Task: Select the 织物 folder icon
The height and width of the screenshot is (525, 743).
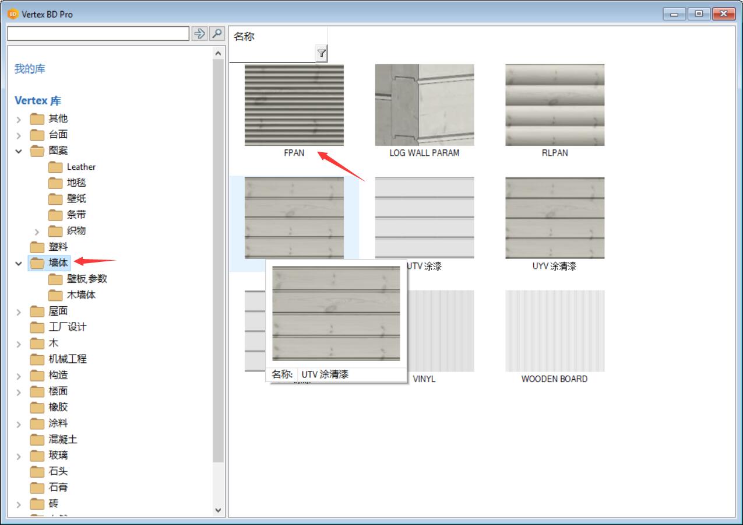Action: pyautogui.click(x=55, y=231)
